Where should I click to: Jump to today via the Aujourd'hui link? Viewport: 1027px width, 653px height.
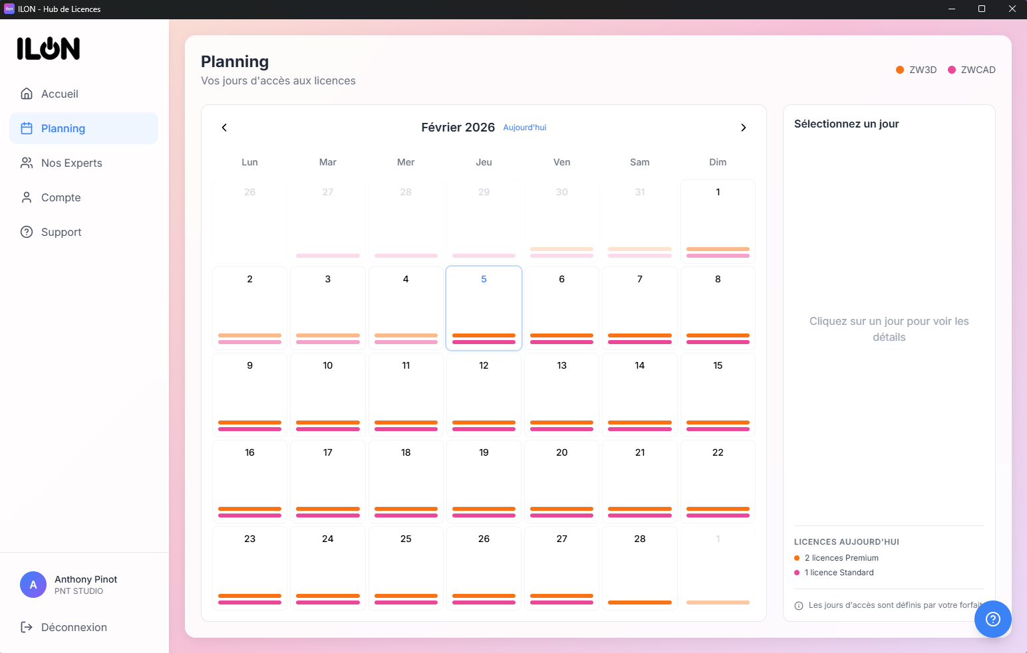click(525, 127)
